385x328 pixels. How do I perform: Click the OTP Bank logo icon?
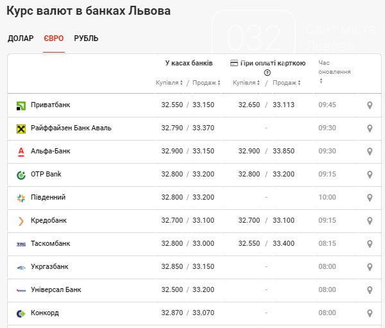(21, 175)
